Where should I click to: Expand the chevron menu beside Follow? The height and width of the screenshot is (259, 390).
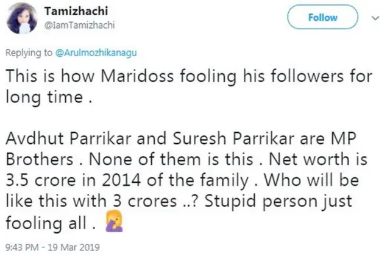374,18
